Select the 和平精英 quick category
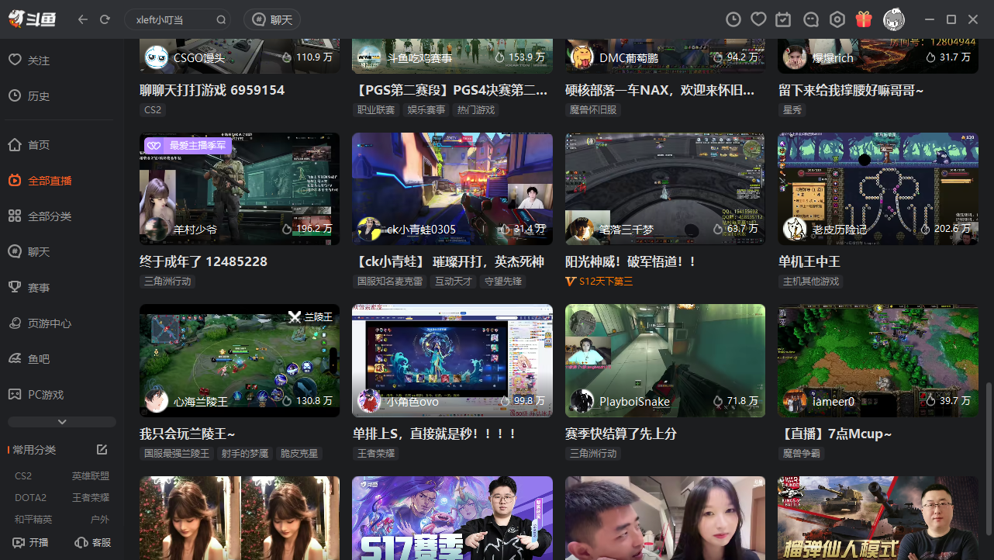This screenshot has width=994, height=560. click(x=33, y=520)
